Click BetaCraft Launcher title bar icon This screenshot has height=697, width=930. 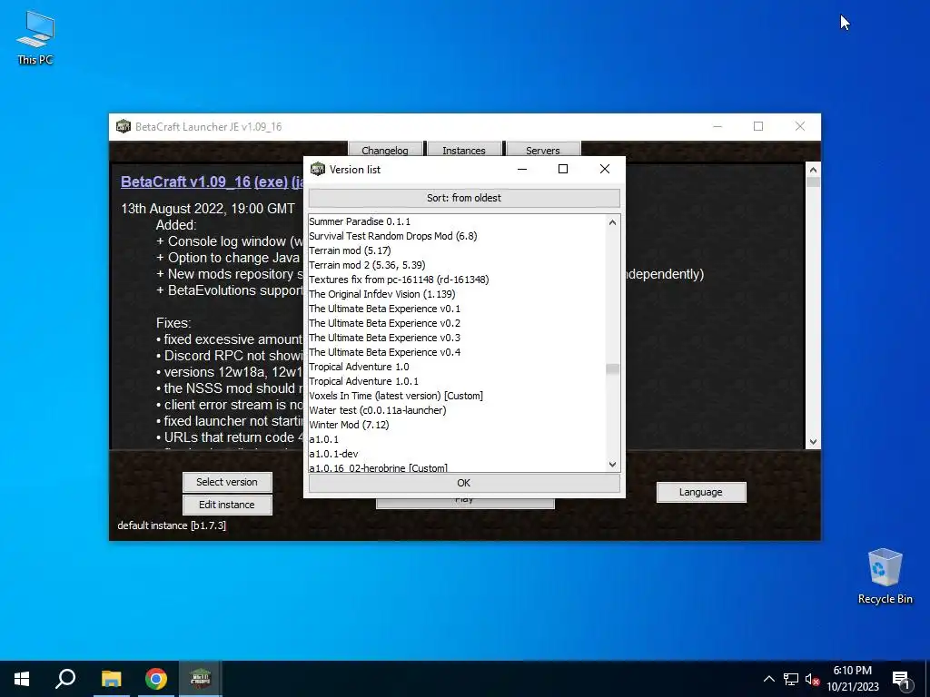tap(124, 126)
